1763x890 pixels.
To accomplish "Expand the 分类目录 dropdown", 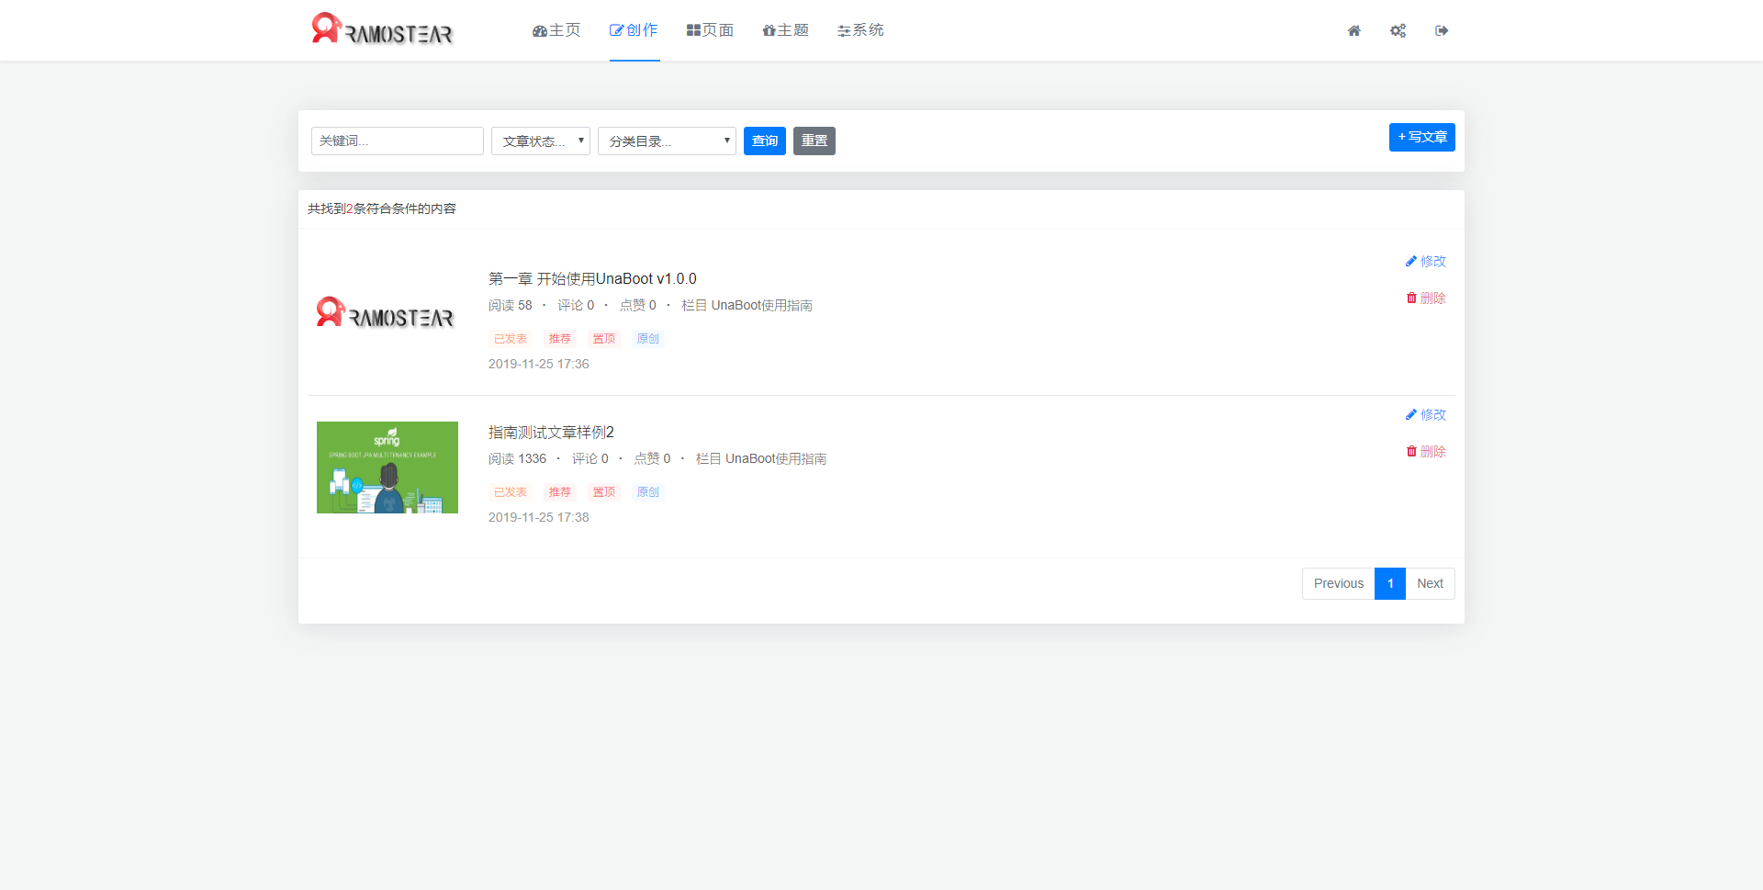I will 667,141.
